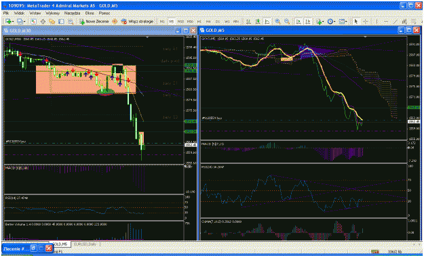Viewport: 424px width, 256px height.
Task: Select the W1 timeframe
Action: [x=227, y=22]
